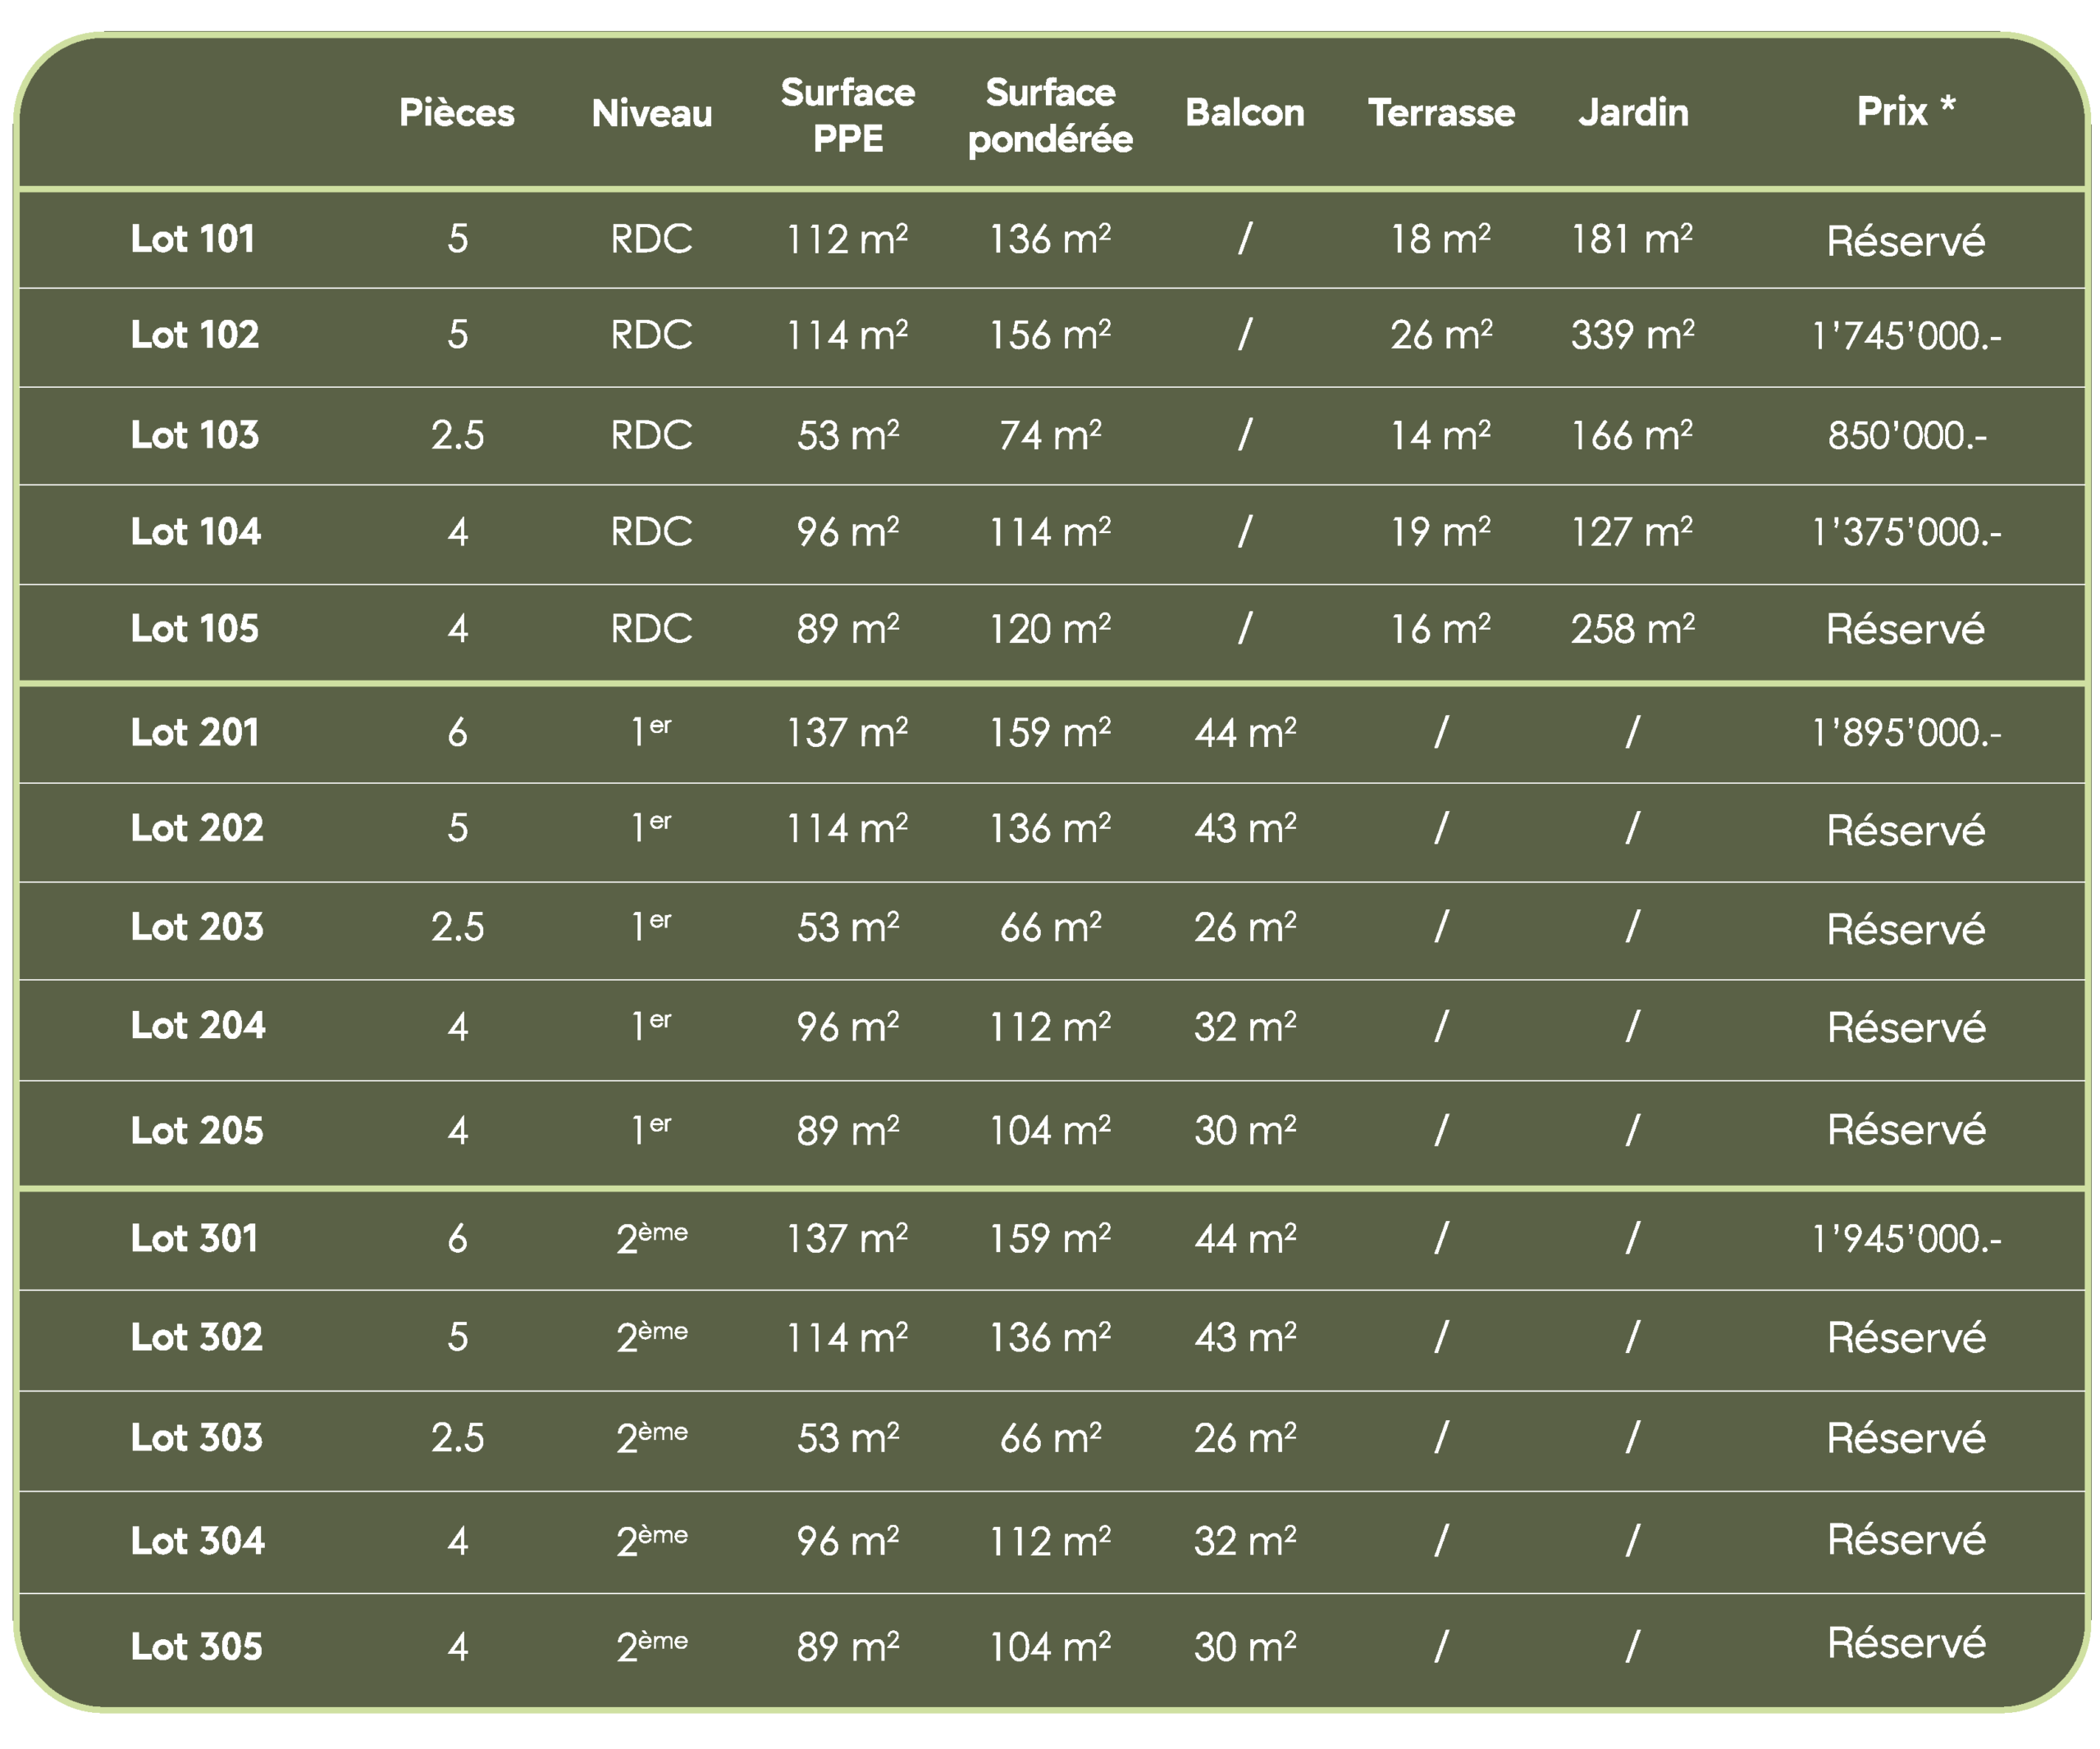Select the Lot 102 price 1'745'000.-

tap(1906, 335)
